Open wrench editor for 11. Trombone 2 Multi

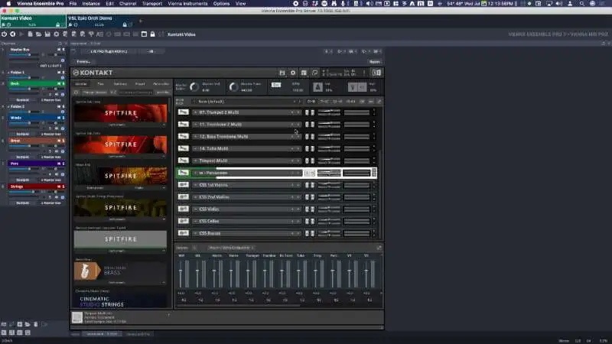click(x=183, y=125)
